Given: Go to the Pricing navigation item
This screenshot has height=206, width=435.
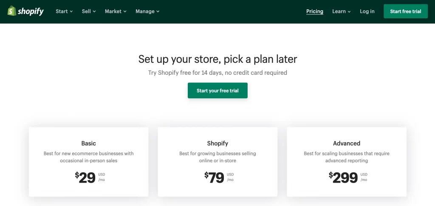Looking at the screenshot, I should (315, 11).
